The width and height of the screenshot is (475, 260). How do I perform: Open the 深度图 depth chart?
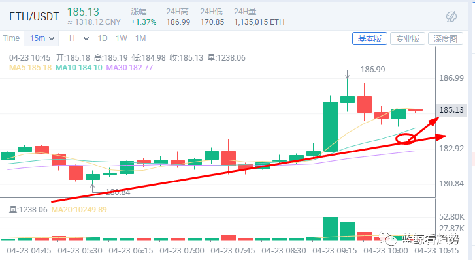446,38
